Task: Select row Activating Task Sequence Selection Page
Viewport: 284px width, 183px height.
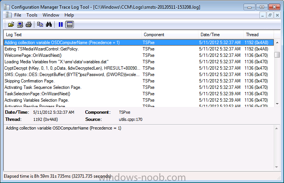Action: [x=139, y=87]
